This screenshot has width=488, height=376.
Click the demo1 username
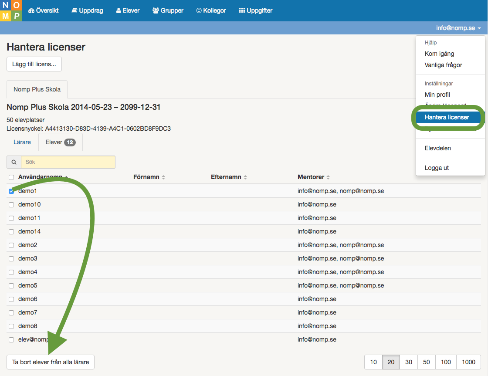[x=28, y=191]
